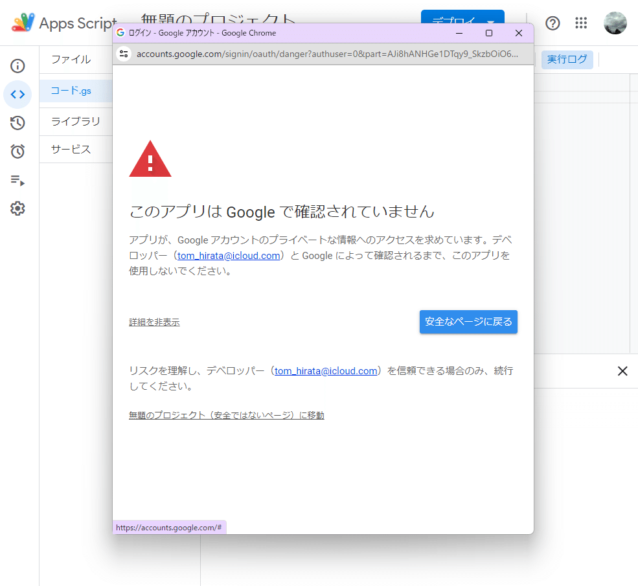The width and height of the screenshot is (638, 586).
Task: Close the Google login popup window
Action: click(519, 33)
